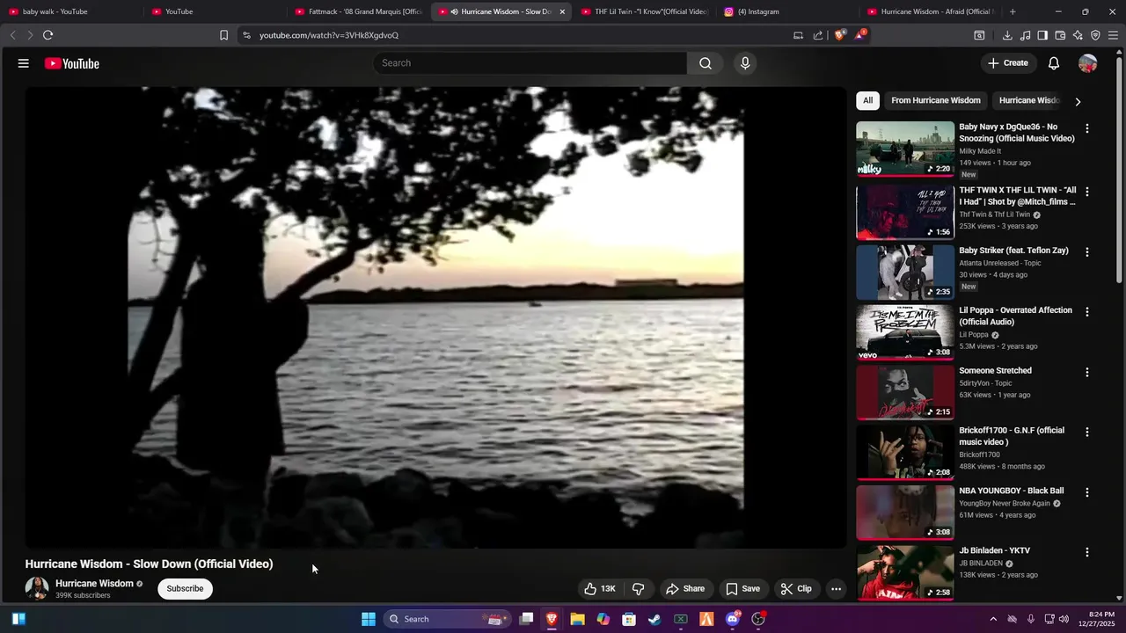Open the Brave VPN shield icon
Screen dimensions: 1126x633
1095,35
